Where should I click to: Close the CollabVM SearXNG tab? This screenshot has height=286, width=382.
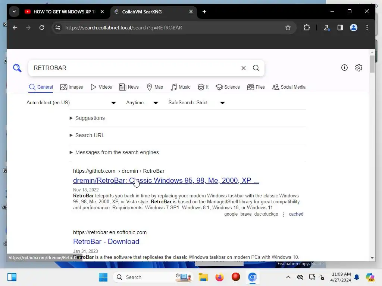coord(191,12)
